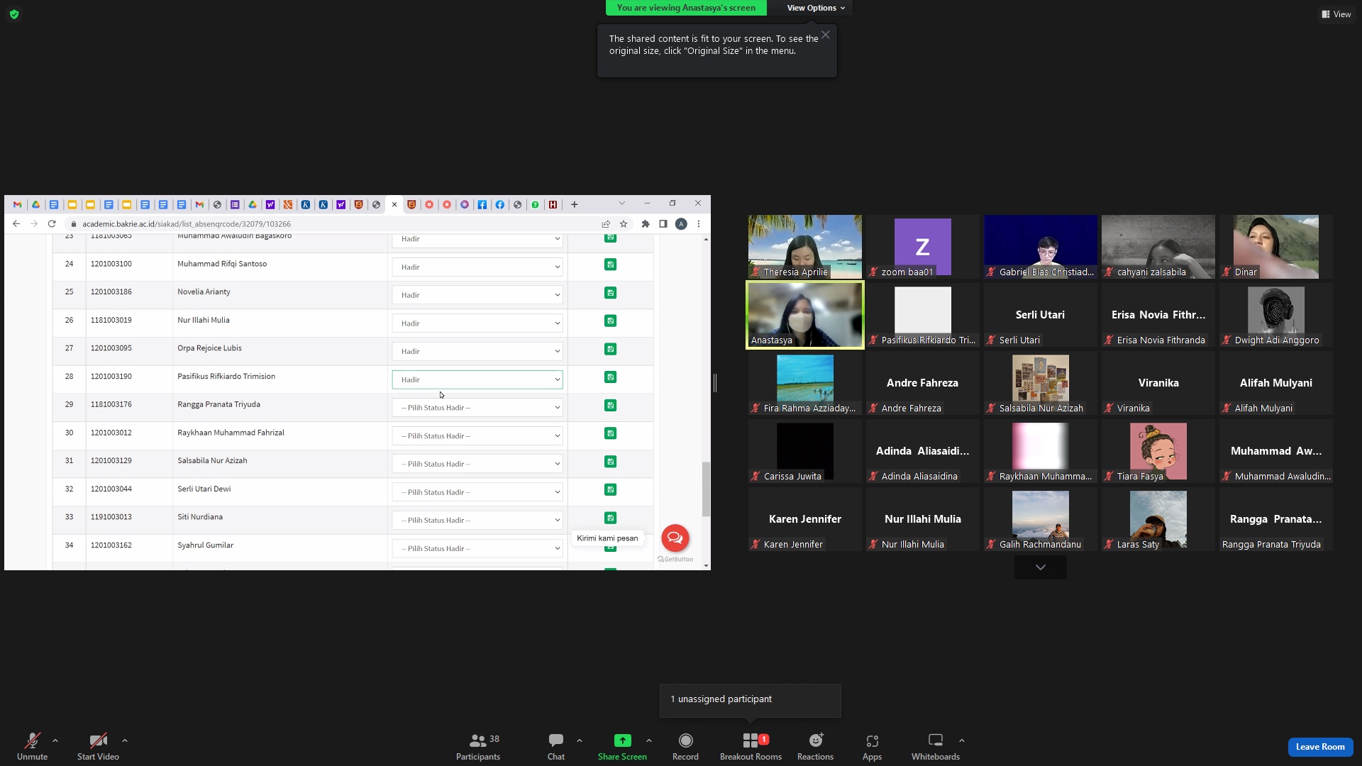
Task: Open the red live chat bubble
Action: click(x=675, y=538)
